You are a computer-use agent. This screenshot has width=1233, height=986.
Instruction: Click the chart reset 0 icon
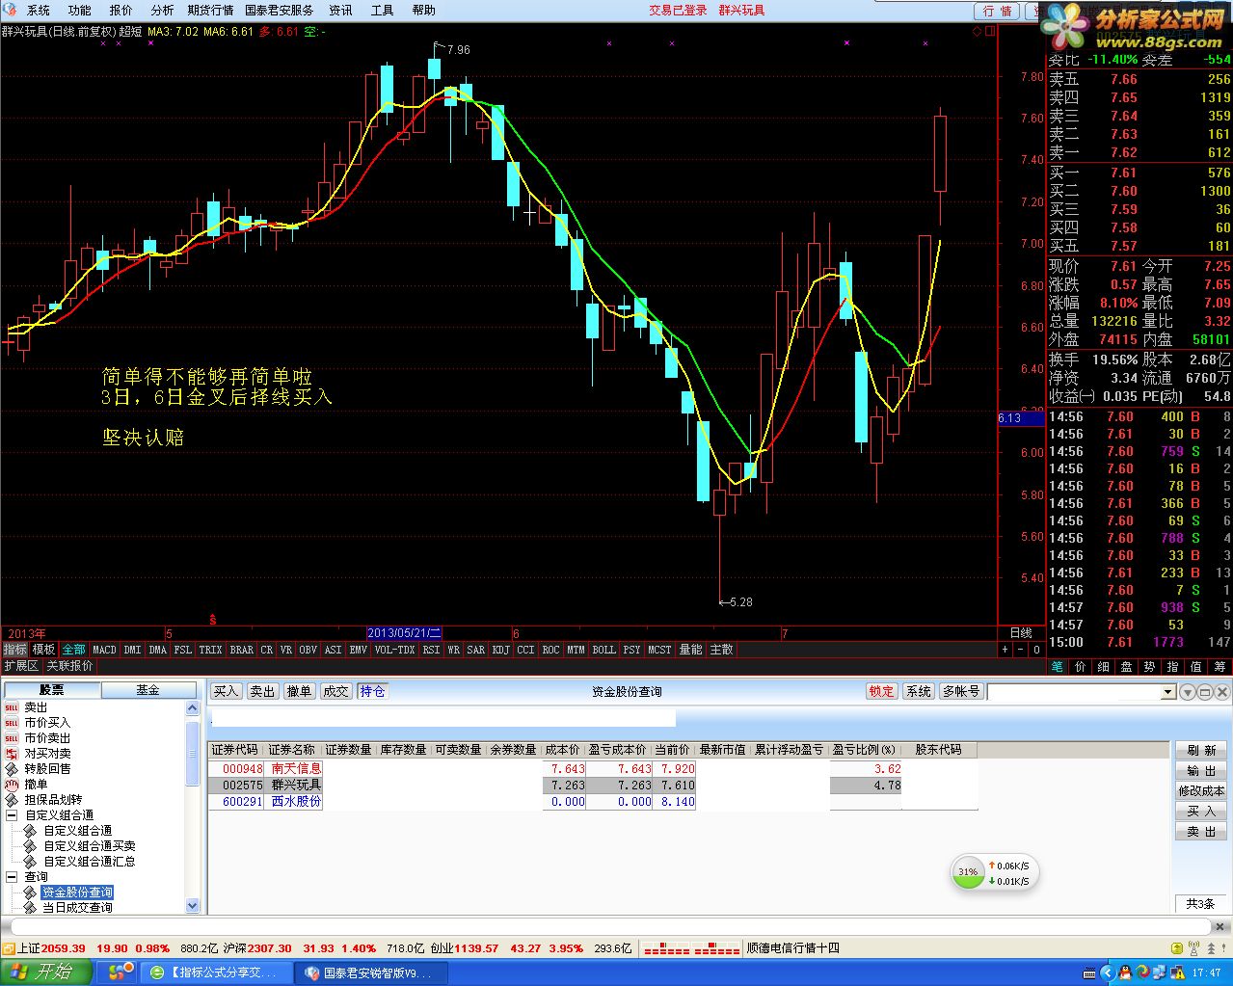click(1036, 650)
